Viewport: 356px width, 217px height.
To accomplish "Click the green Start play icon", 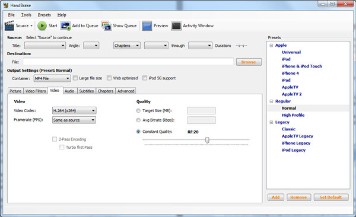I will pyautogui.click(x=42, y=25).
